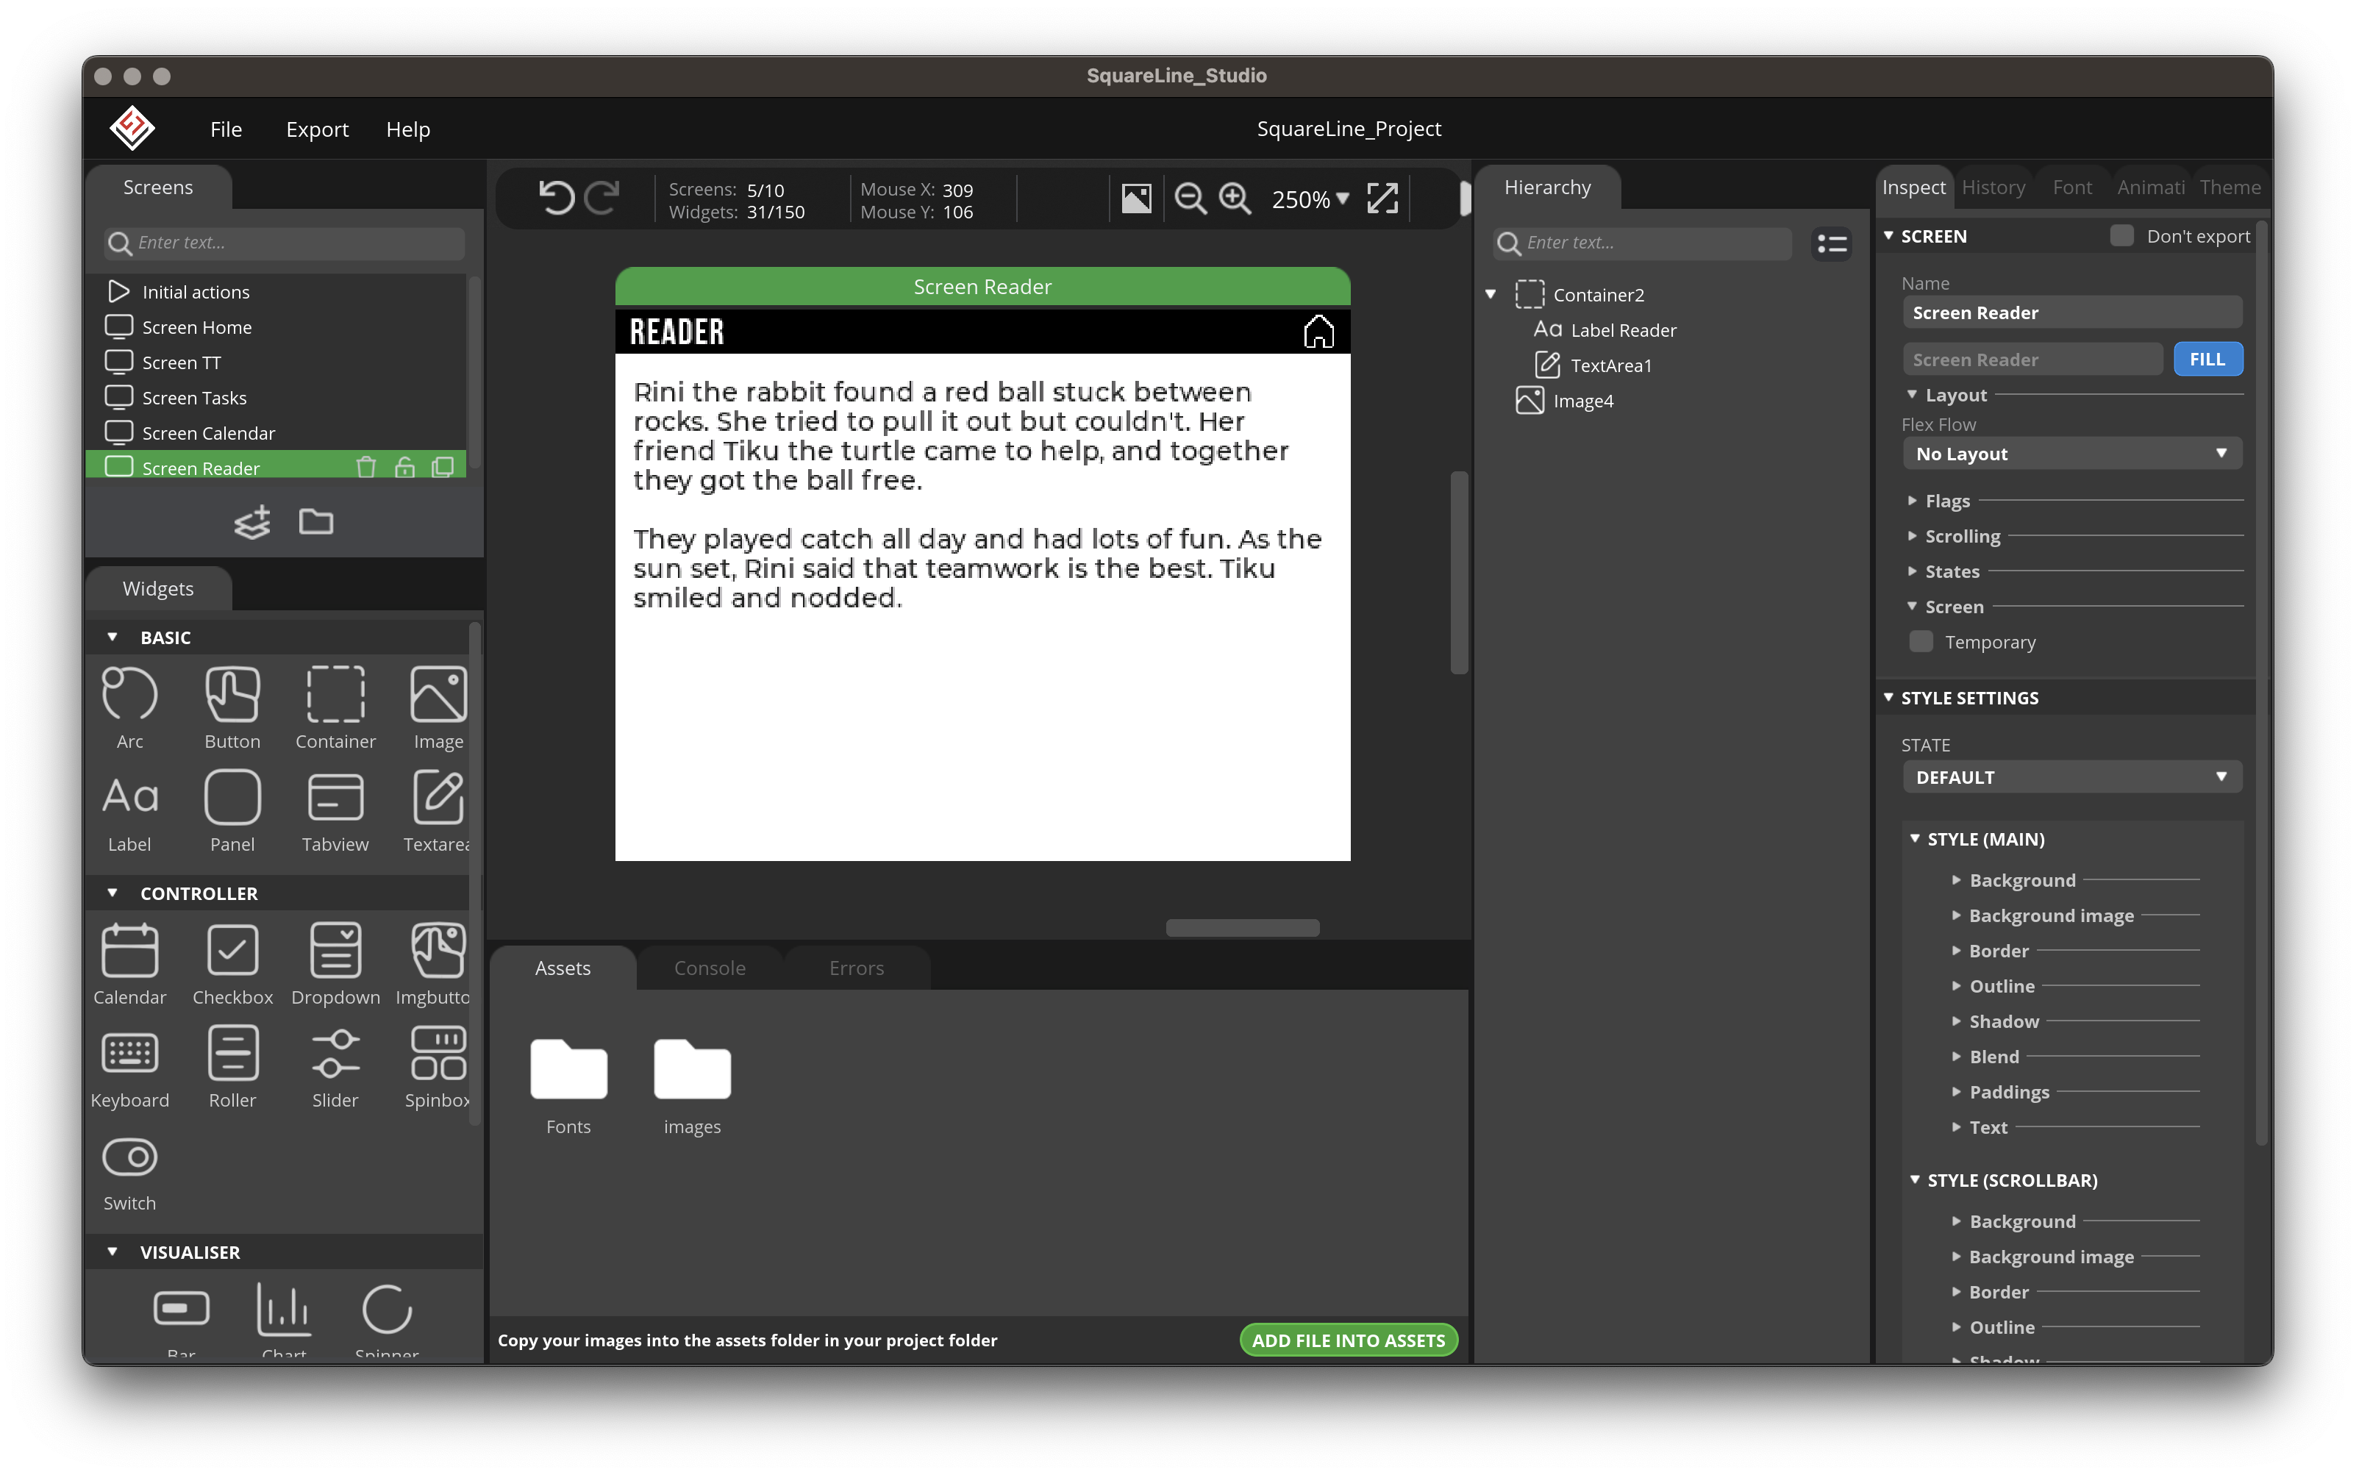The width and height of the screenshot is (2356, 1475).
Task: Click ADD FILE INTO ASSETS button
Action: [x=1349, y=1340]
